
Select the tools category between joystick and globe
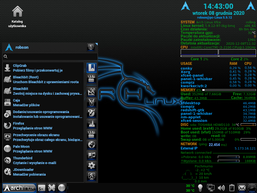[x=91, y=134]
